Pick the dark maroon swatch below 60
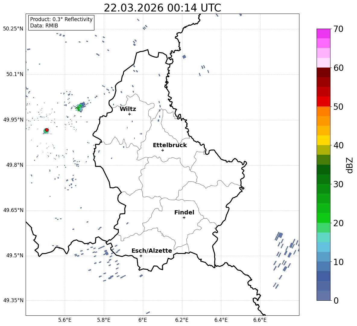357x326 pixels. pos(323,72)
